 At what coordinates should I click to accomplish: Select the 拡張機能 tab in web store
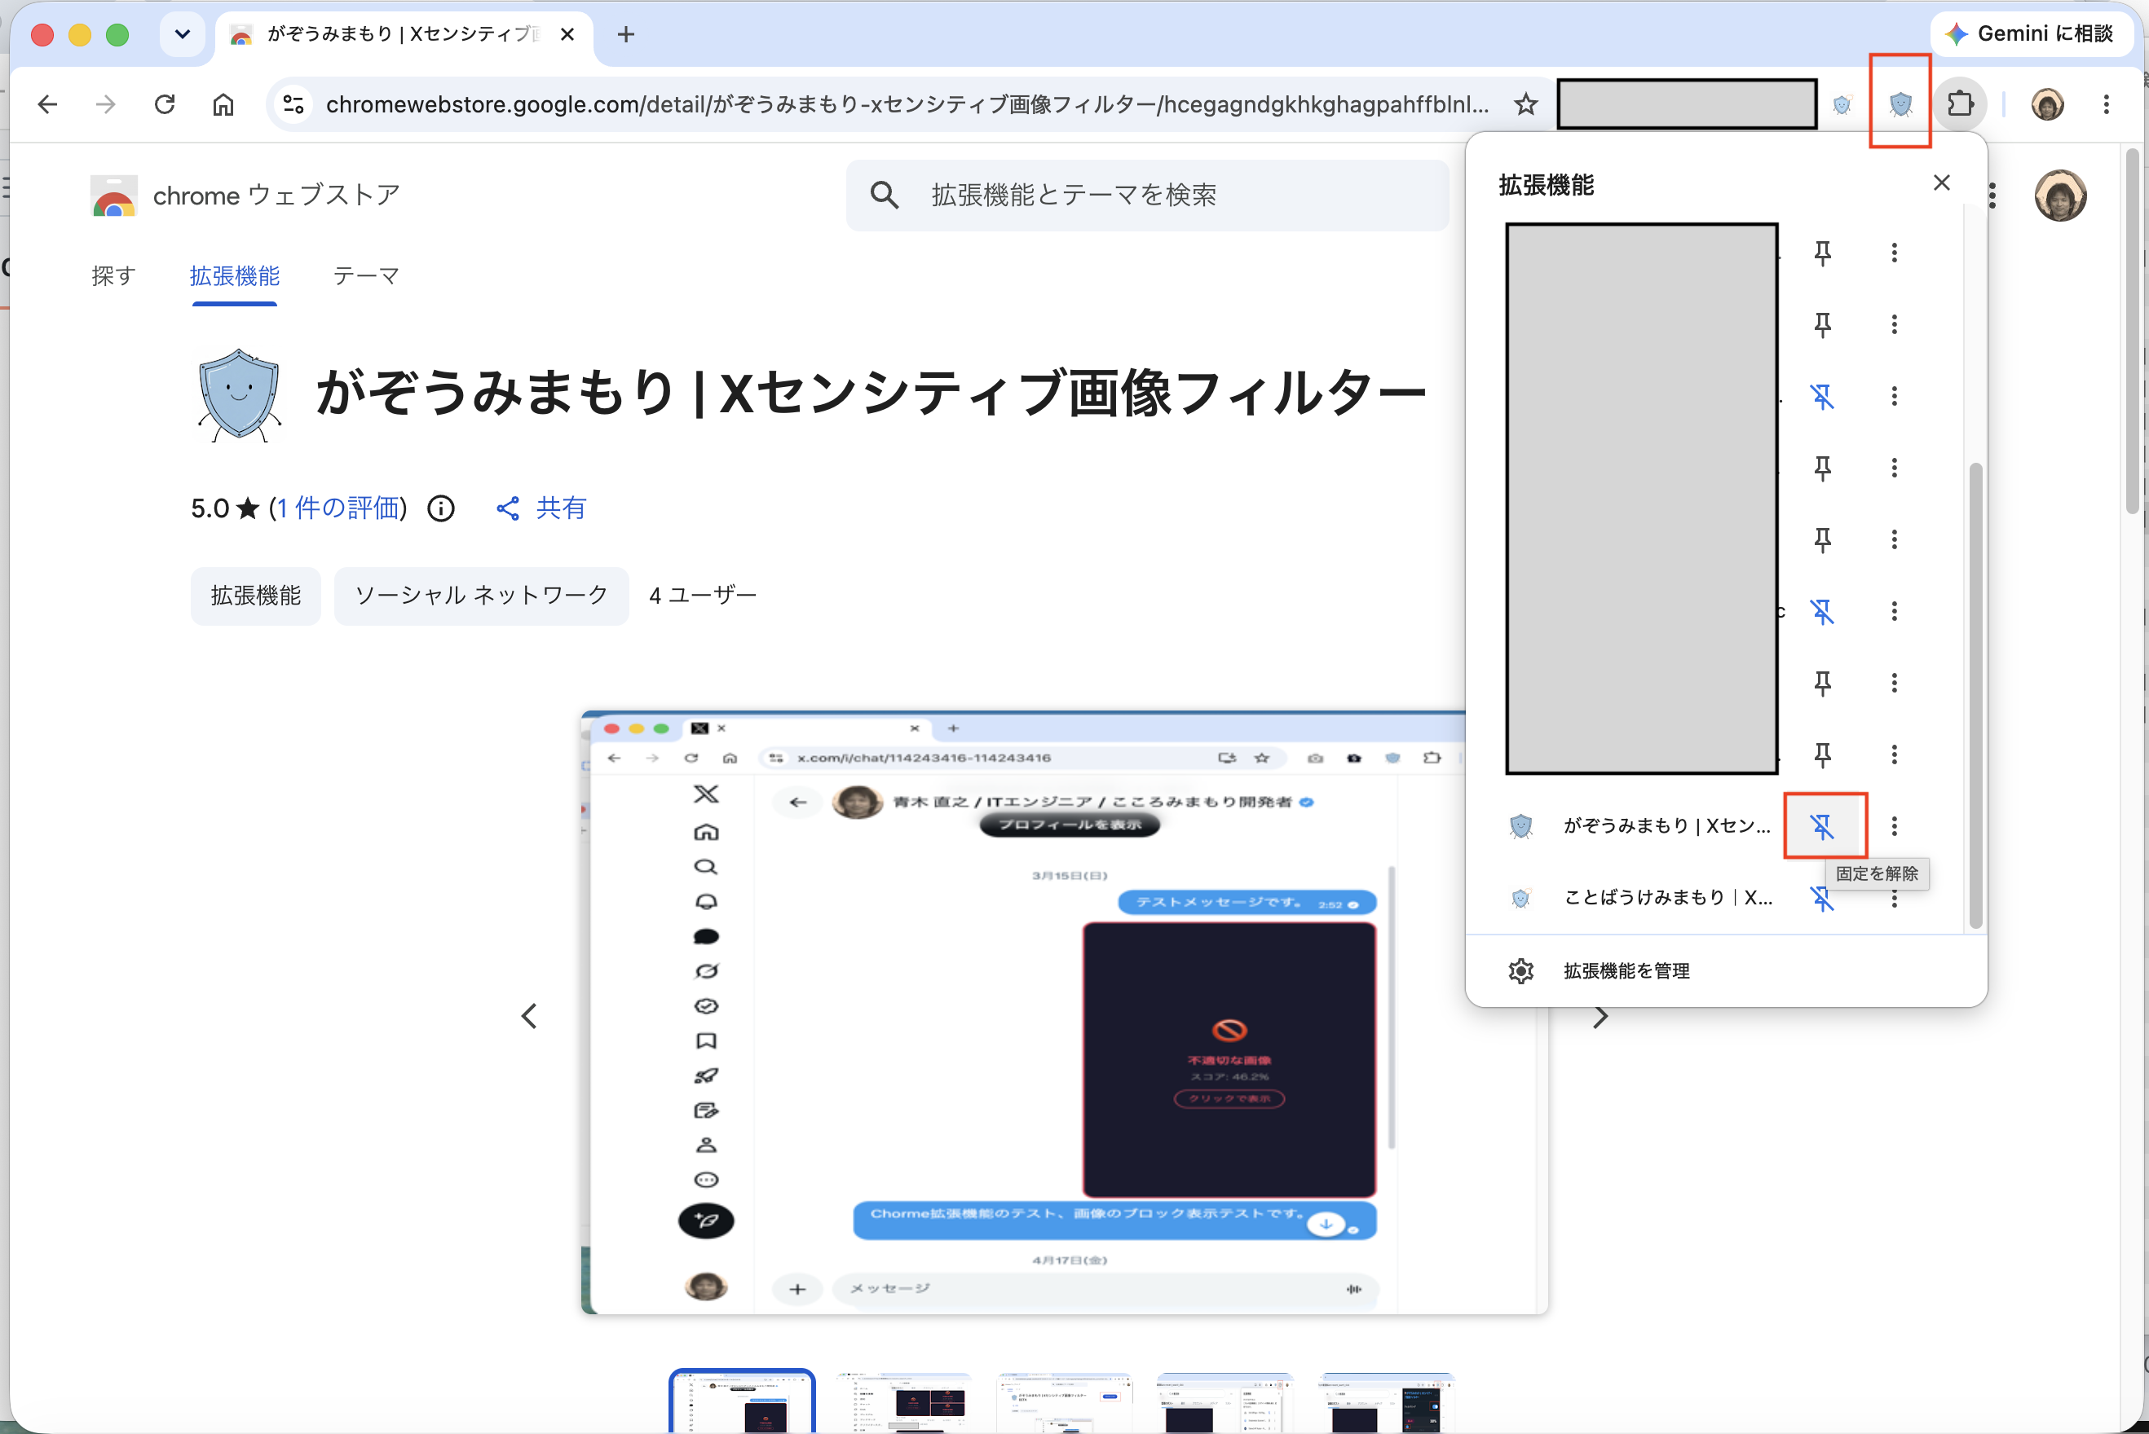coord(234,275)
